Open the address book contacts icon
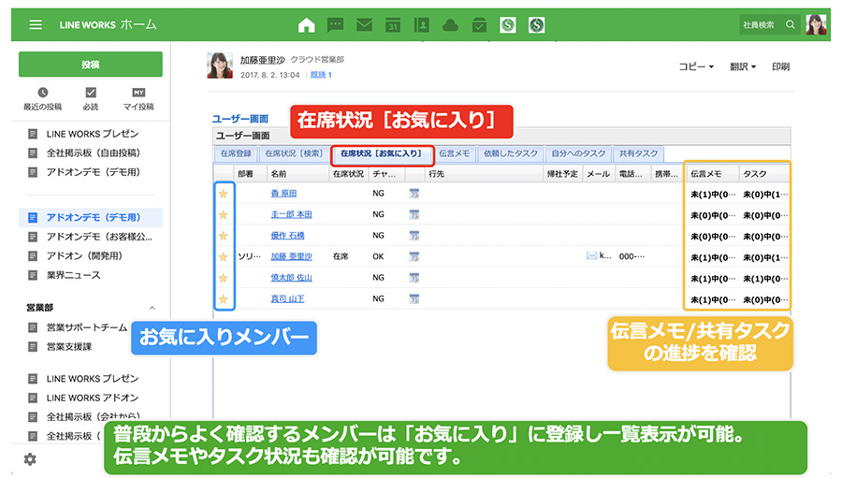This screenshot has height=478, width=842. [422, 25]
